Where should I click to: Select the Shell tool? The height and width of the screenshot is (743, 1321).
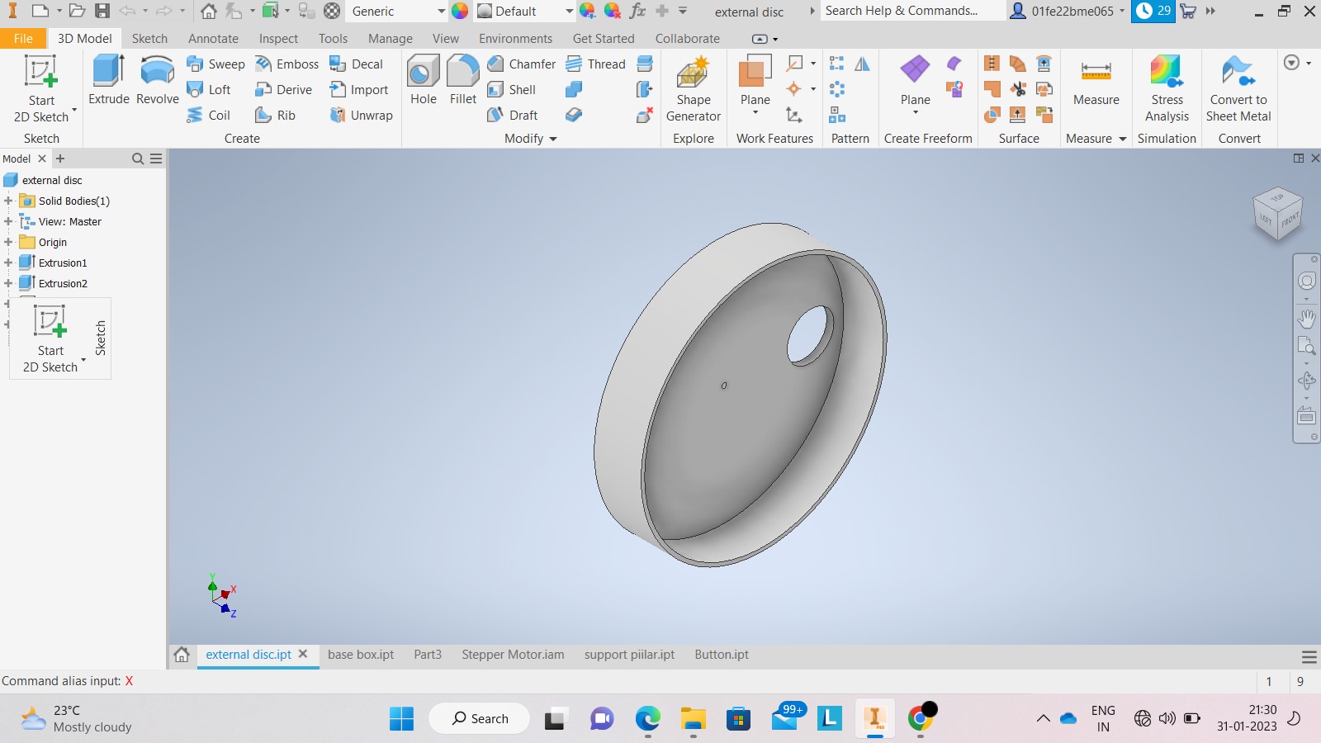511,89
